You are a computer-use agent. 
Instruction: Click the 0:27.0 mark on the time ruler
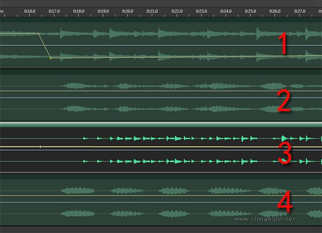pyautogui.click(x=299, y=10)
